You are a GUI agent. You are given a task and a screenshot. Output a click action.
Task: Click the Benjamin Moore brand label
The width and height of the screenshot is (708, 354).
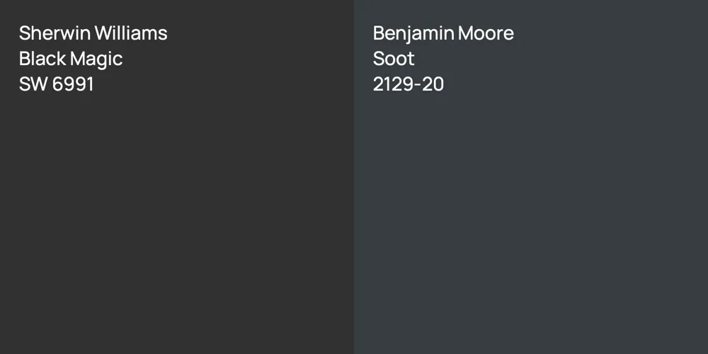[x=443, y=33]
